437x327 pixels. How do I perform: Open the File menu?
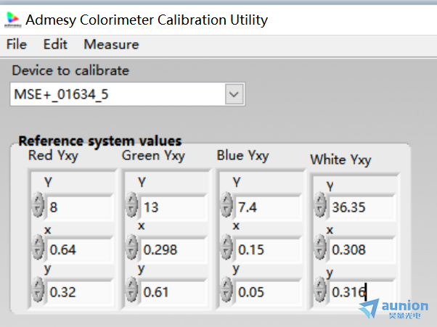17,44
